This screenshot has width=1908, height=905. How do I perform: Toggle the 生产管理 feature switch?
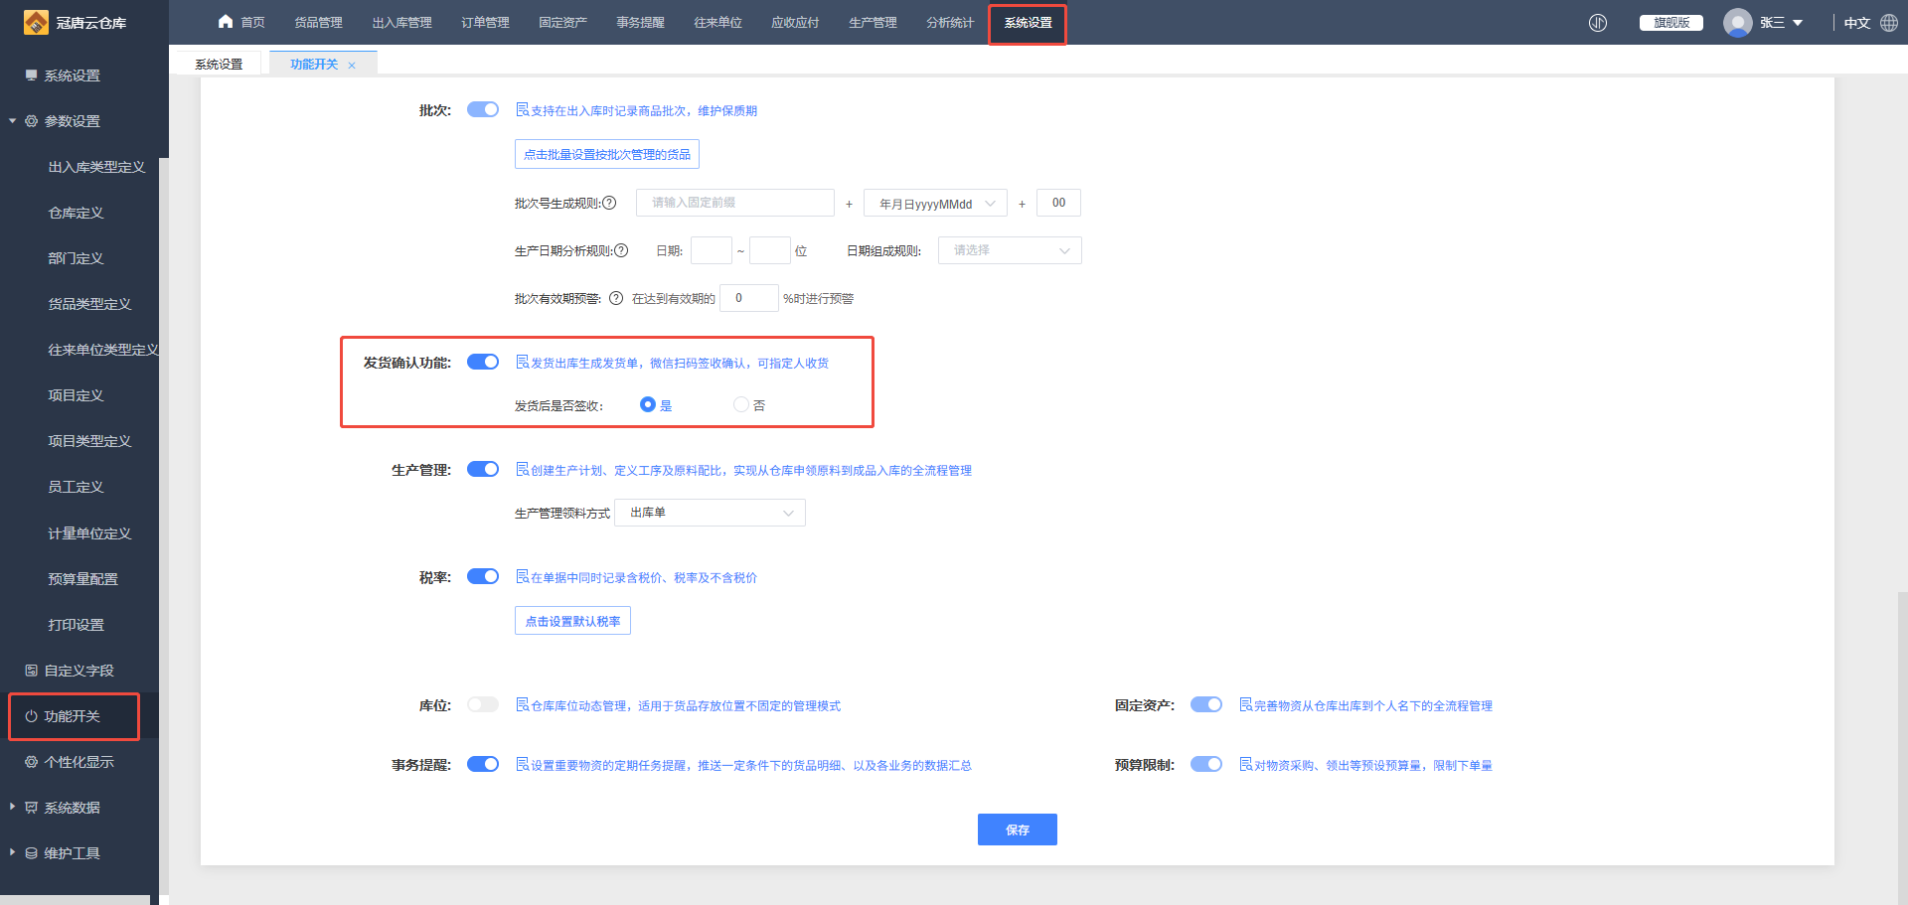(x=483, y=469)
